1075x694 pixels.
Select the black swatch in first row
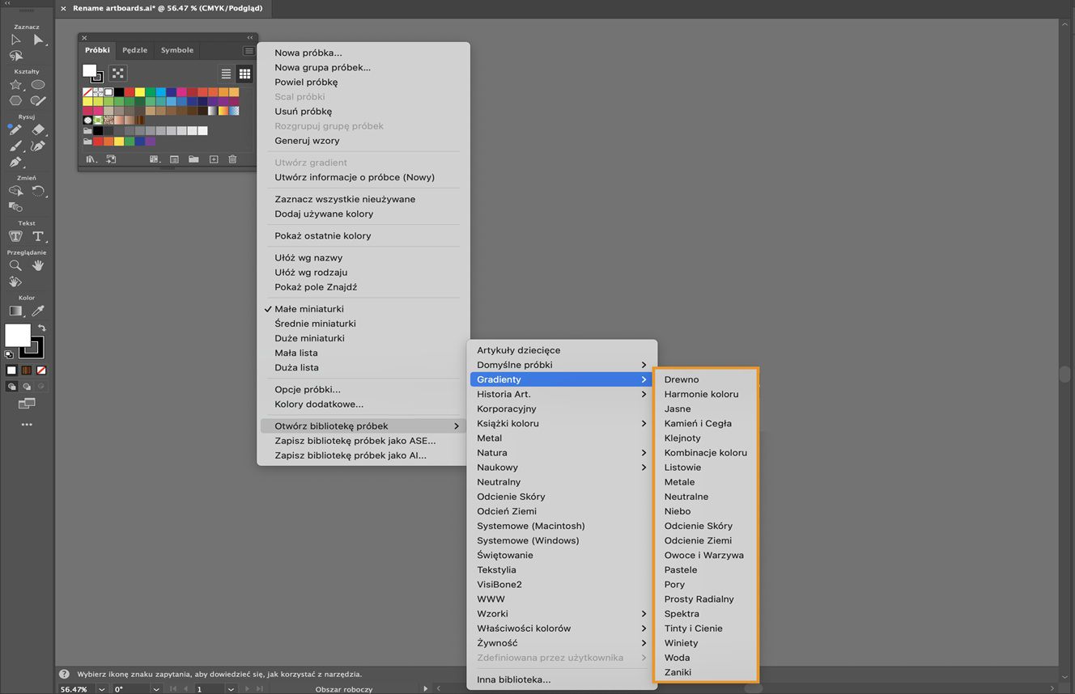pos(119,92)
